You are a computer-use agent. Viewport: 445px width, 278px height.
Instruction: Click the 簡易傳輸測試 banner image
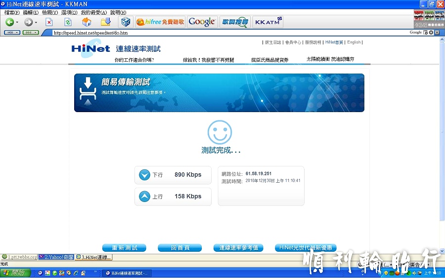(219, 93)
